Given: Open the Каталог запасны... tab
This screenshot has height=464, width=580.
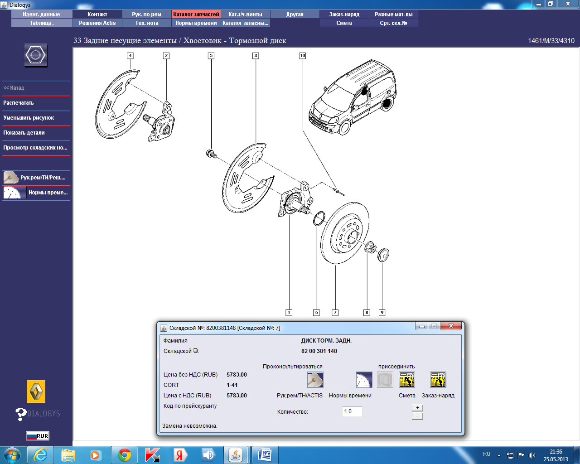Looking at the screenshot, I should tap(246, 23).
